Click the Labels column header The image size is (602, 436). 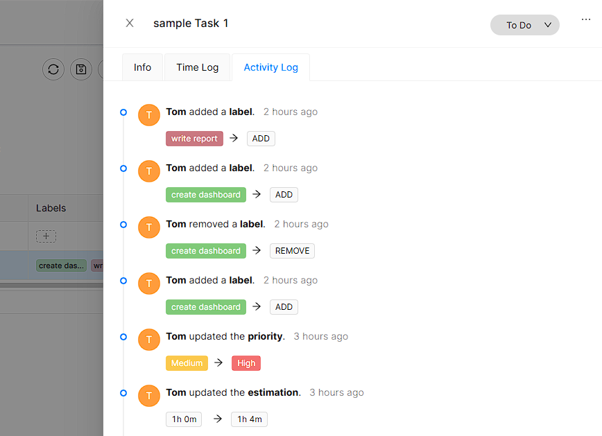(51, 208)
